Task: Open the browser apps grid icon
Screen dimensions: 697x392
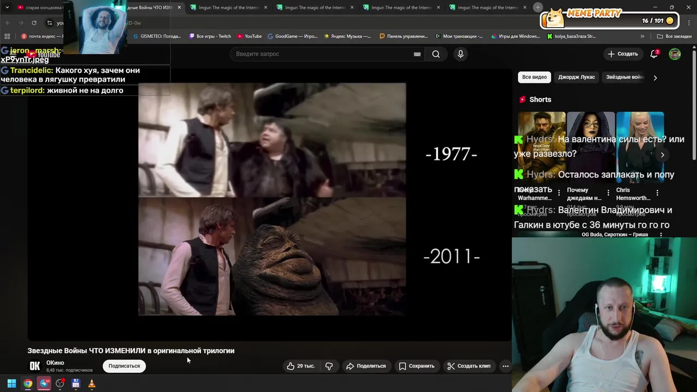Action: coord(7,36)
